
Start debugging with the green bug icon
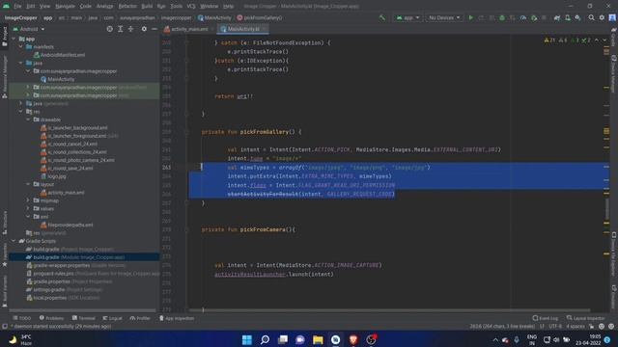(502, 17)
